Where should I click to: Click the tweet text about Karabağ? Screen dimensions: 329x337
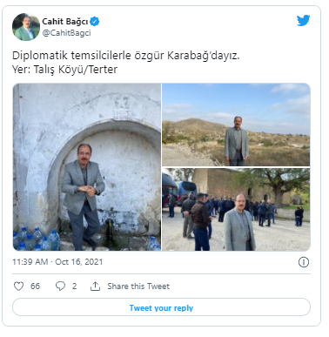point(126,56)
